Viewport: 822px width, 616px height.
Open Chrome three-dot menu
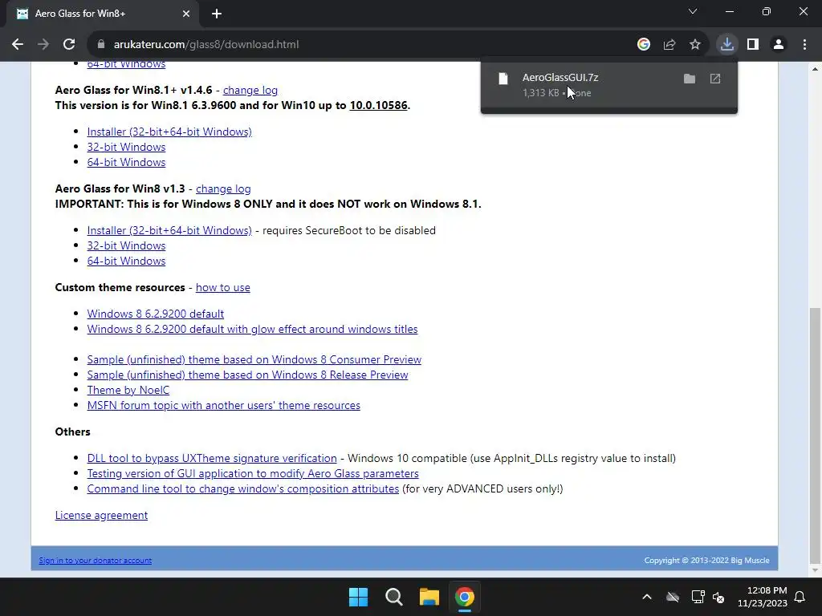click(804, 45)
